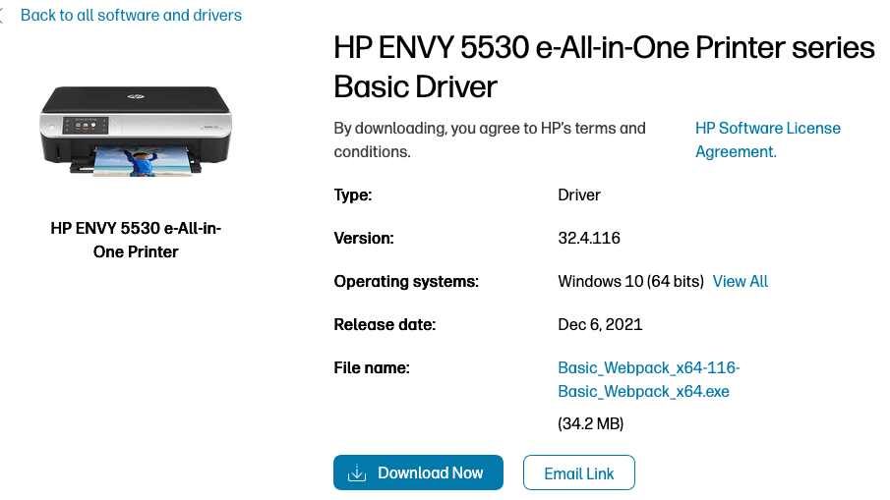This screenshot has width=890, height=500.
Task: Click the Operating systems field label
Action: click(406, 282)
